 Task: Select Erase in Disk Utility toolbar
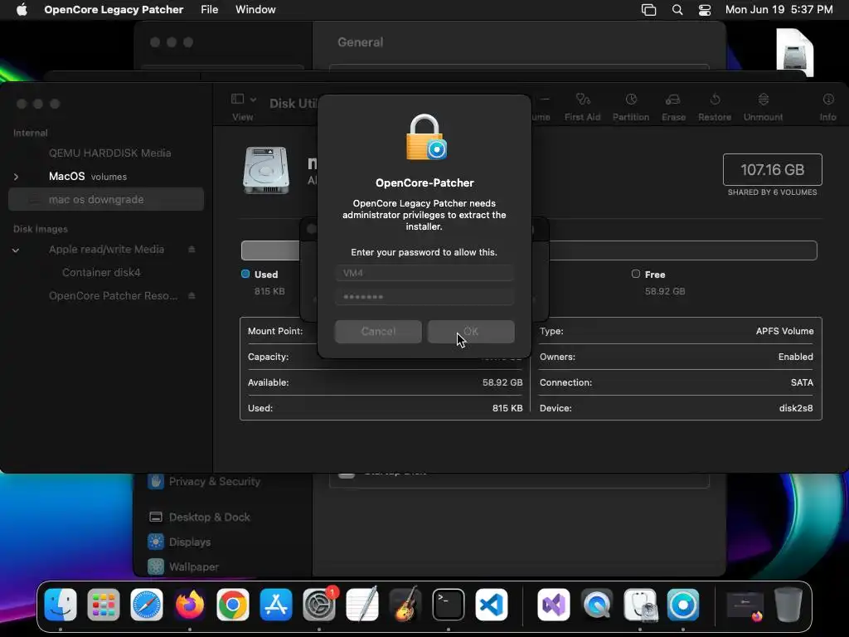[x=673, y=107]
